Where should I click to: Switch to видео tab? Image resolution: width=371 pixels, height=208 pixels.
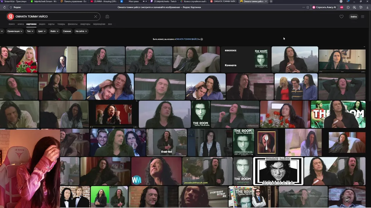[42, 24]
